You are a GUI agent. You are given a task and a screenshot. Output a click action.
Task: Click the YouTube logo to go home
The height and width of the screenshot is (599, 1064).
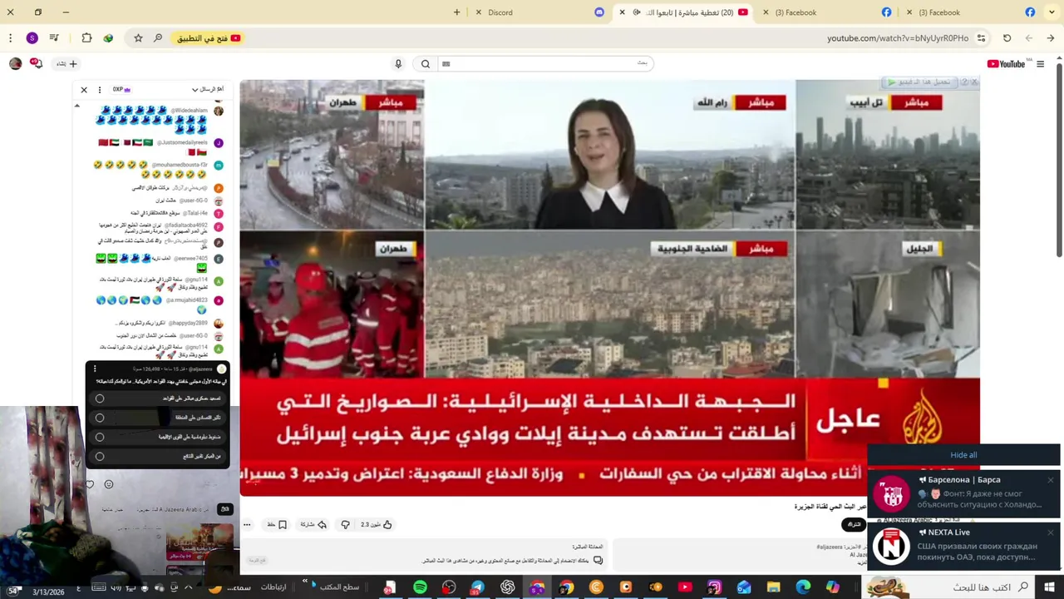point(1006,64)
